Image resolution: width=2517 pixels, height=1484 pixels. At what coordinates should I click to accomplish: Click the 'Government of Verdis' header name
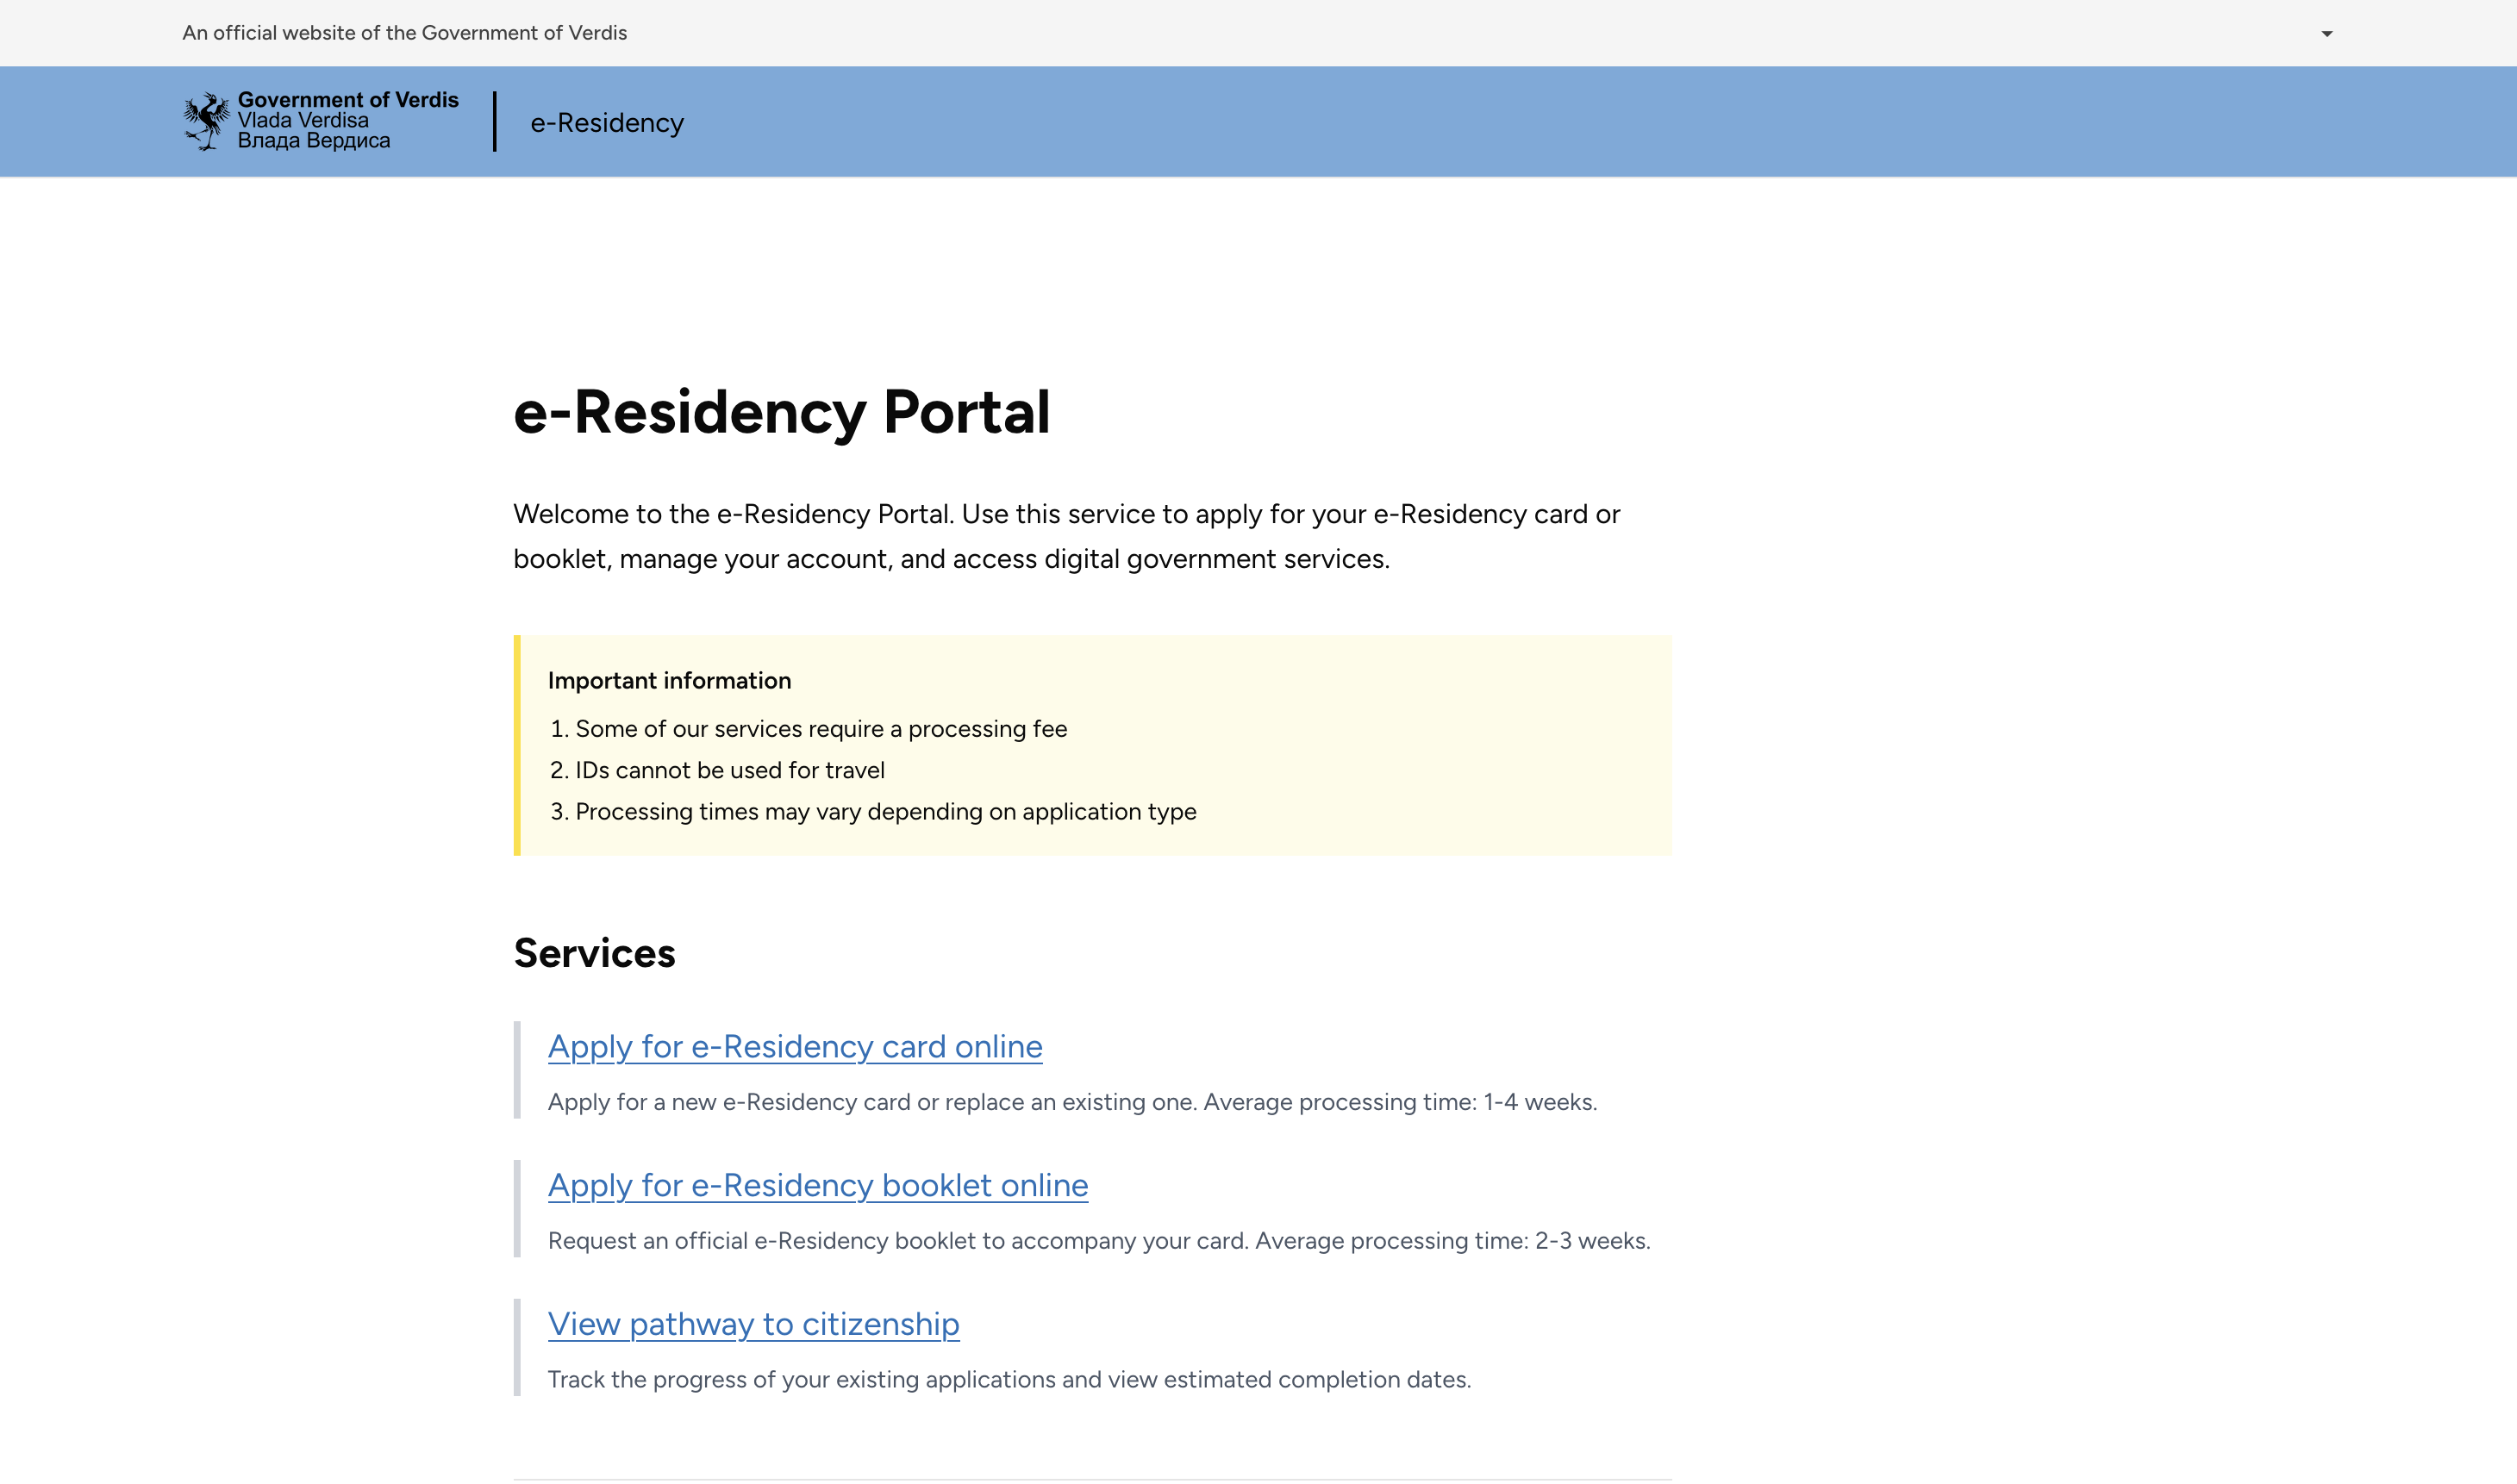(x=347, y=100)
